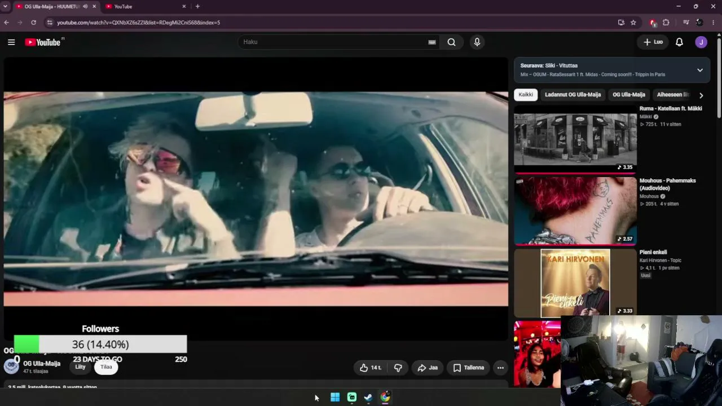Open Chrome from the taskbar
The image size is (722, 406).
[x=385, y=398]
